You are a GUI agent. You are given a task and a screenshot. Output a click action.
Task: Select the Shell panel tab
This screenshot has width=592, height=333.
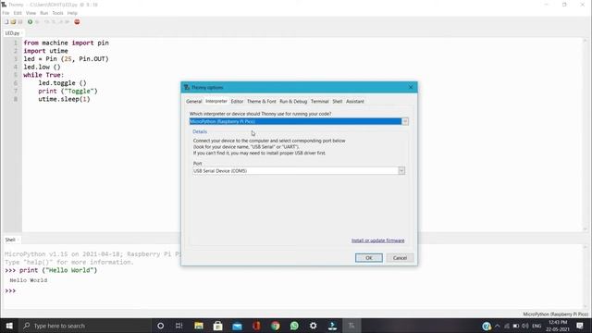10,240
